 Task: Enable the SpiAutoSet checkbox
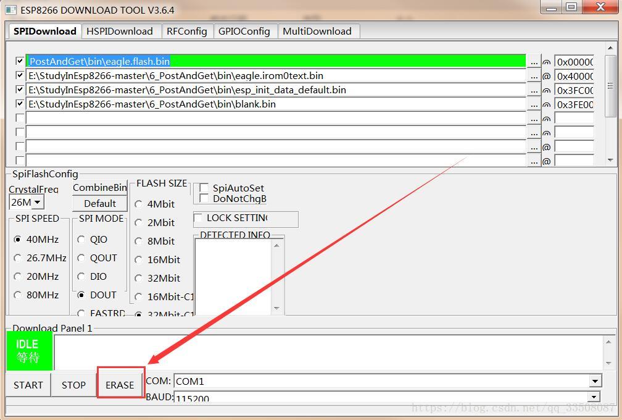click(204, 188)
